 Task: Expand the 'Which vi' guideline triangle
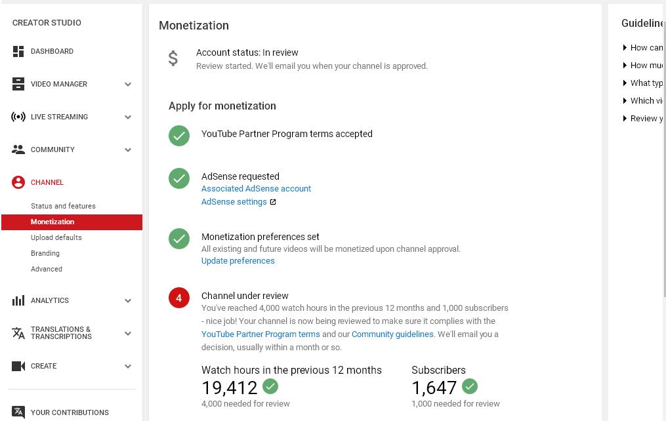(x=625, y=100)
